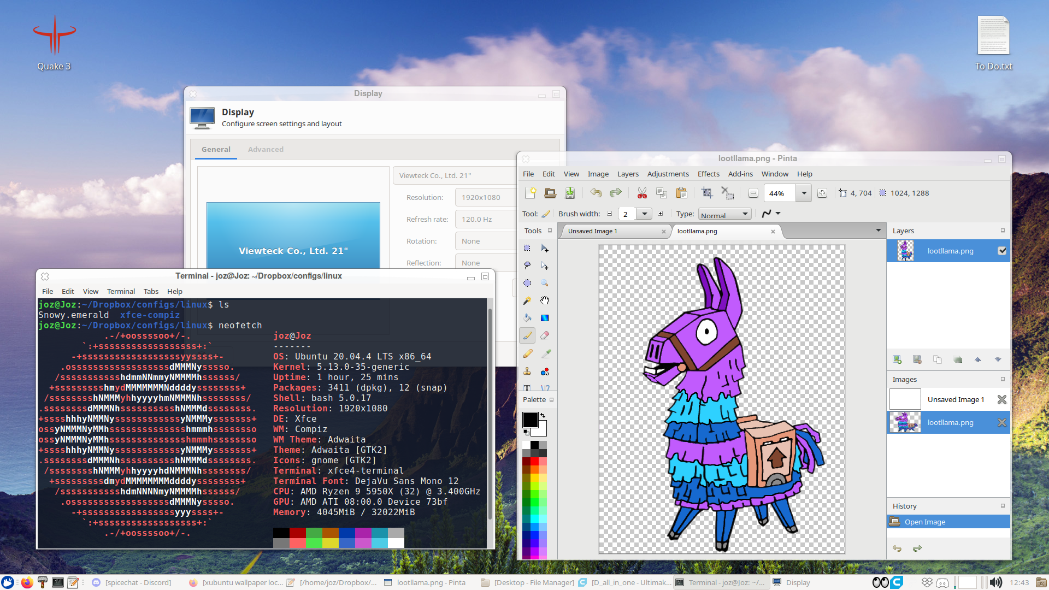Close Unsaved Image 1 in Images panel

tap(1001, 399)
